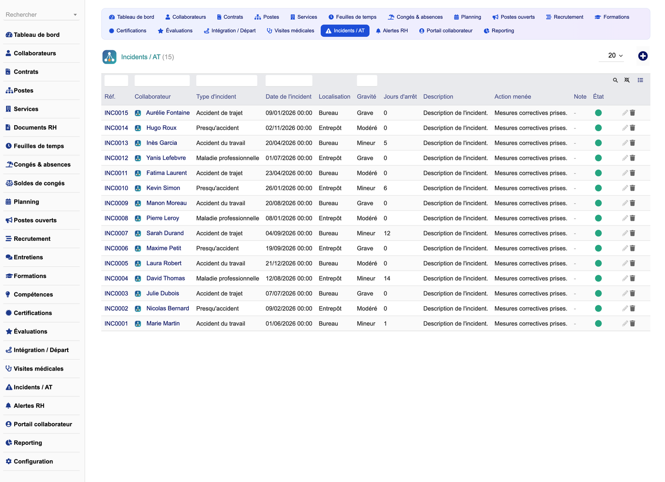Viewport: 665px width, 482px height.
Task: Click the Incidents / AT module logo icon
Action: [x=109, y=57]
